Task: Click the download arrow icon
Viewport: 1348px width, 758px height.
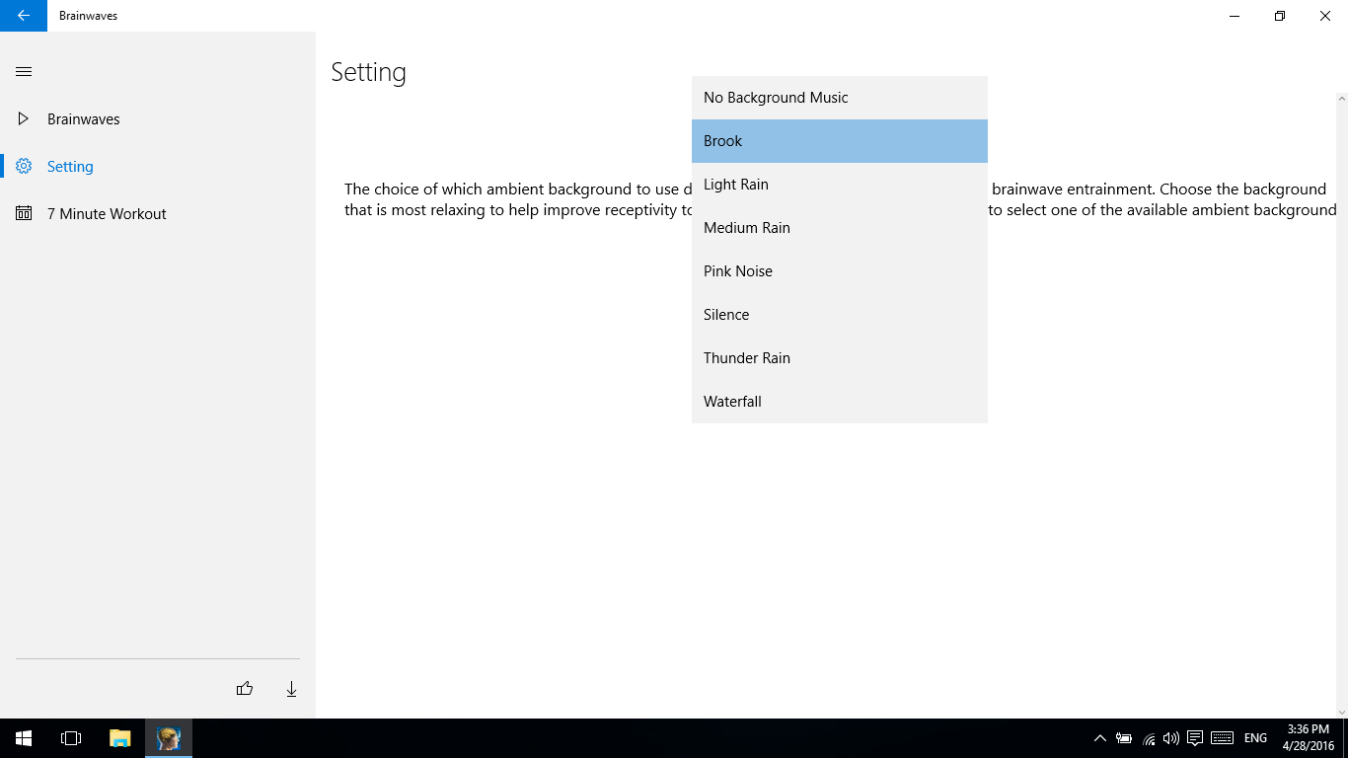Action: point(291,689)
